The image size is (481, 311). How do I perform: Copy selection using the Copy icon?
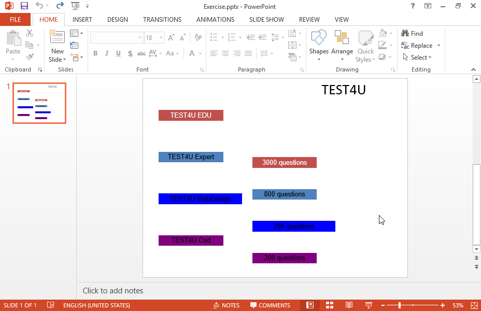[x=30, y=45]
